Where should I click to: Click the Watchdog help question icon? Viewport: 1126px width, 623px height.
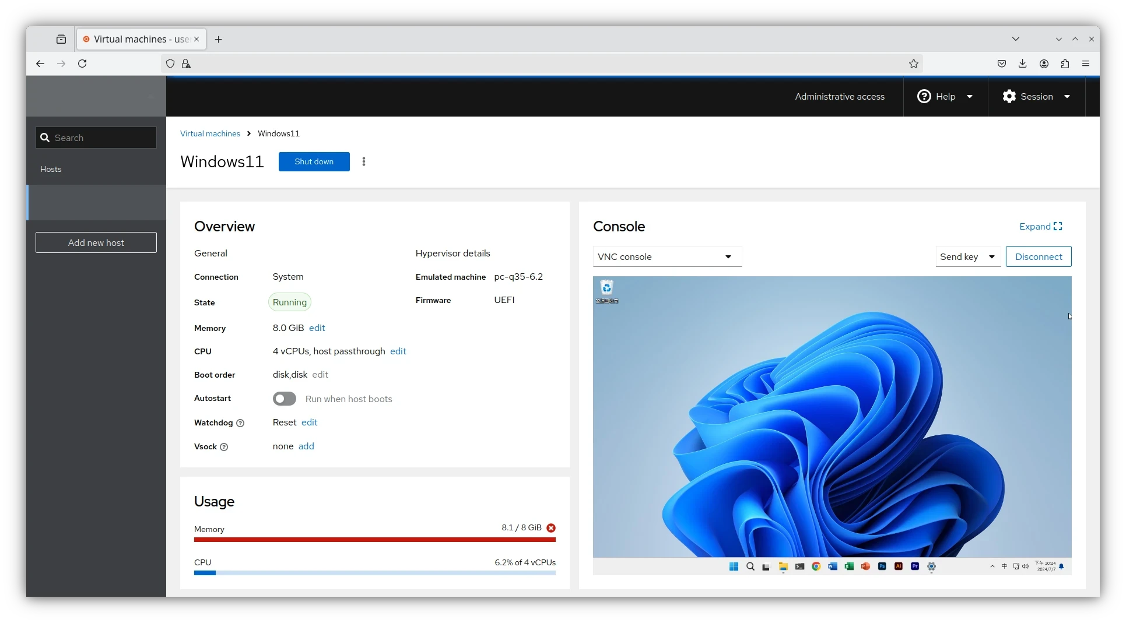coord(240,423)
